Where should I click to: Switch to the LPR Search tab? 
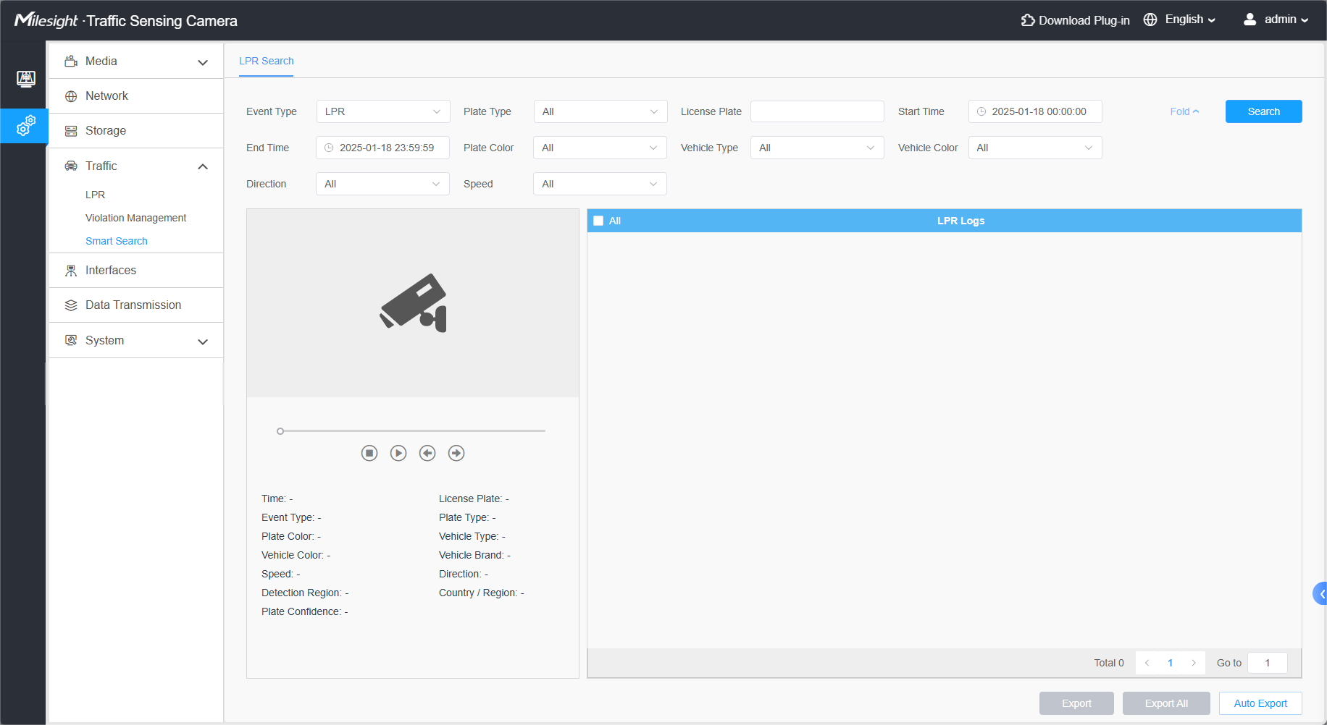(267, 61)
